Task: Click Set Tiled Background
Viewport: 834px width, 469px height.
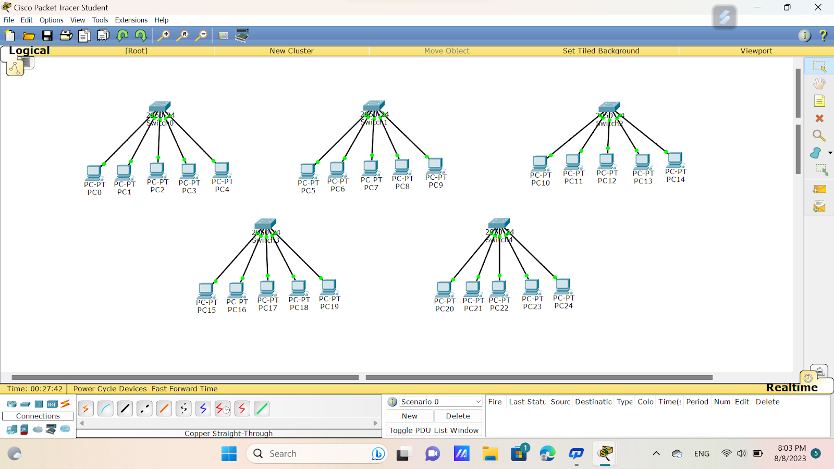Action: [x=601, y=51]
